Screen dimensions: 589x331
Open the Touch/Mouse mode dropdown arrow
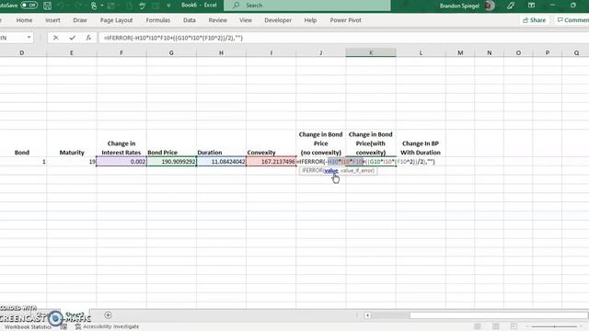(x=102, y=6)
